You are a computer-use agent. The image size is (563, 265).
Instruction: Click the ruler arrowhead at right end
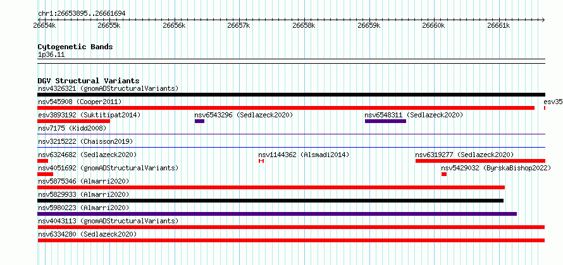543,20
